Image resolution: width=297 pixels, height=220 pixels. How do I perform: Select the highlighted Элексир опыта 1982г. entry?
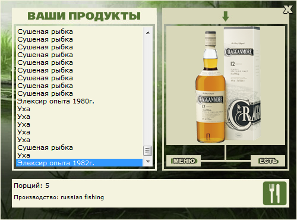click(x=80, y=163)
